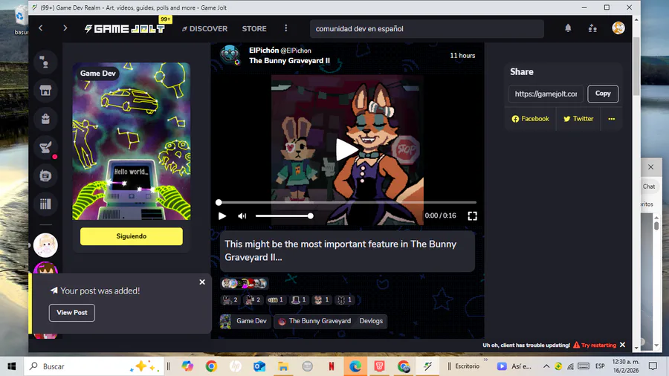
Task: Open ElPichón's profile avatar
Action: [230, 55]
